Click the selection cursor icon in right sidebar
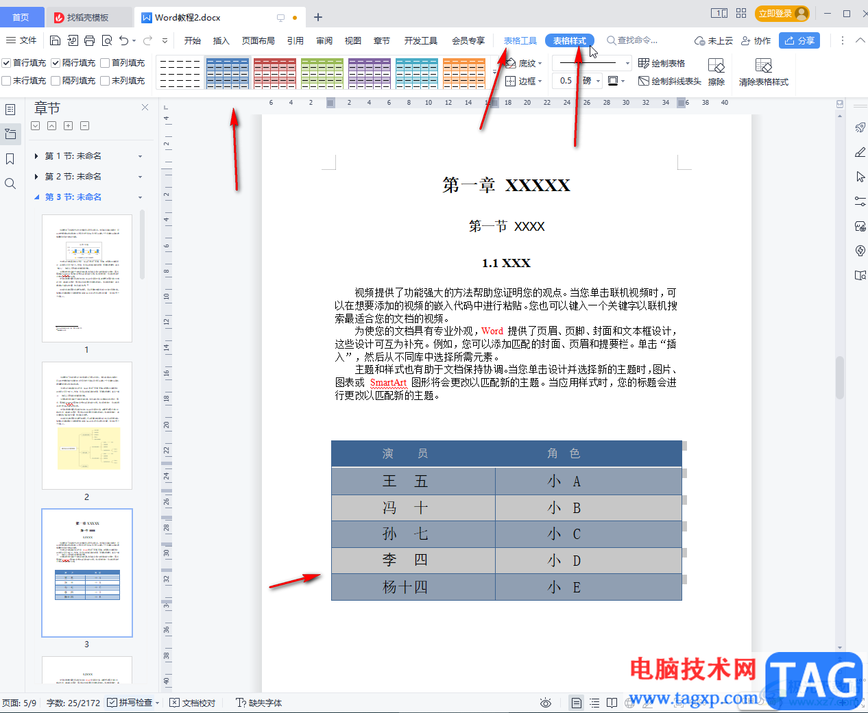868x713 pixels. coord(860,177)
